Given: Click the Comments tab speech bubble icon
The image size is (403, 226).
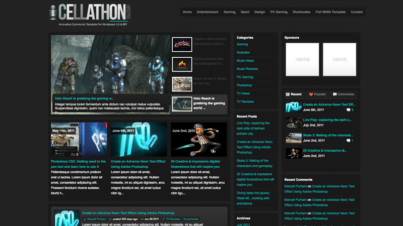Looking at the screenshot, I should (x=334, y=94).
